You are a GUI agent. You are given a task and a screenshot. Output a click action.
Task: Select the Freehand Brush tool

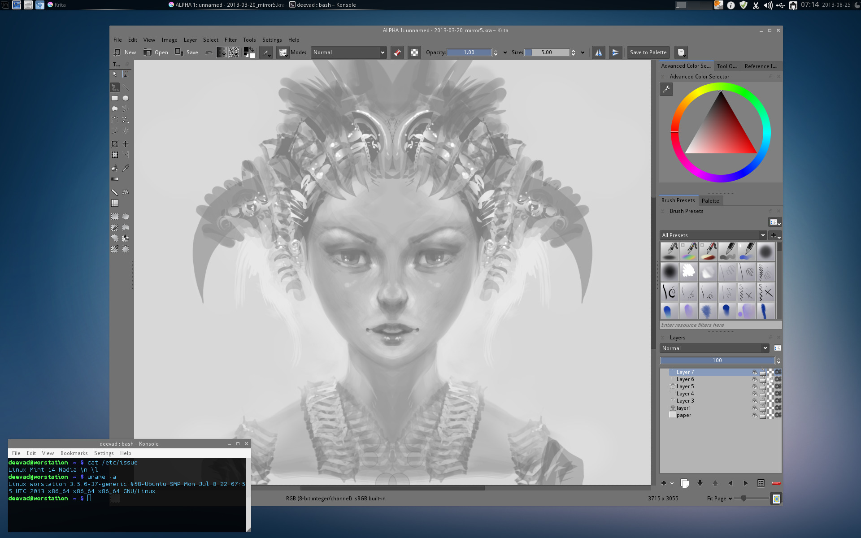[x=115, y=87]
